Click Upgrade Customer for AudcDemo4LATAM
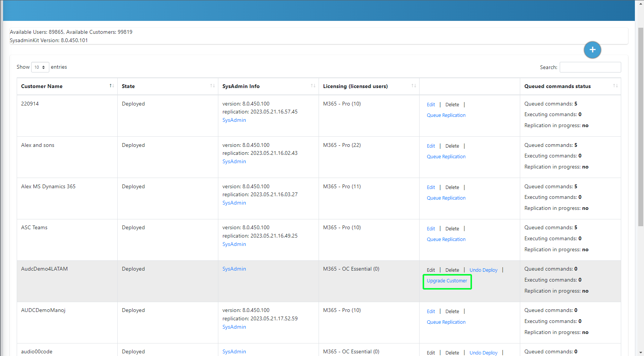Screen dimensions: 644x356 click(447, 281)
